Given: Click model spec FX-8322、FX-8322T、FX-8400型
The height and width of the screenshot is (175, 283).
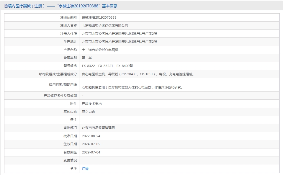Looking at the screenshot, I should 107,66.
